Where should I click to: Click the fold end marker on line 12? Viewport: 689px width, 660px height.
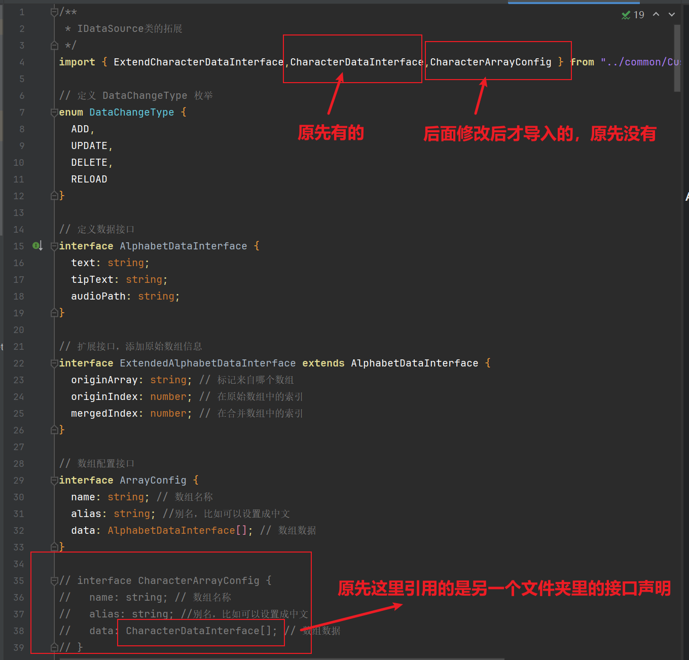point(54,196)
